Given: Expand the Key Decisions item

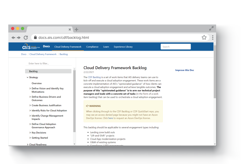Looking at the screenshot, I should coord(30,133).
